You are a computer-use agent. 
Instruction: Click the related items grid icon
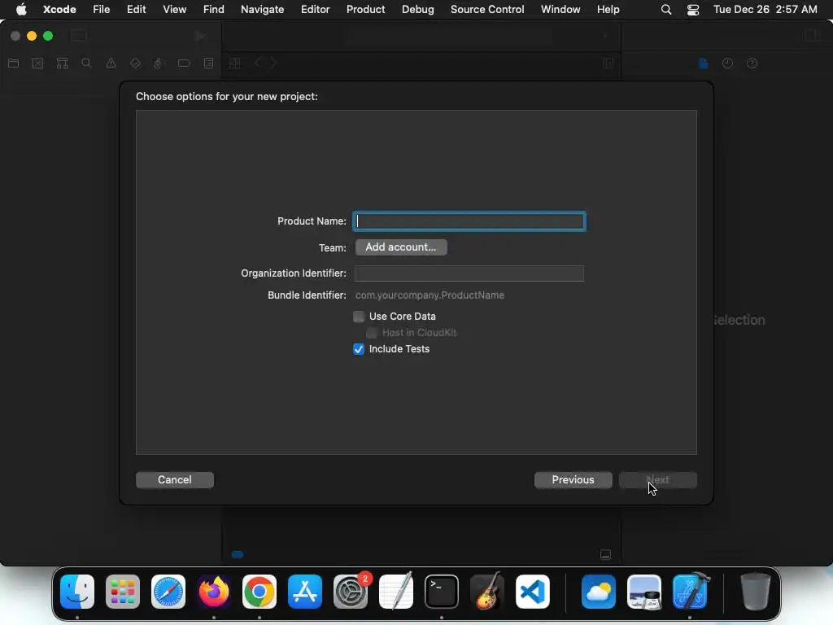235,63
